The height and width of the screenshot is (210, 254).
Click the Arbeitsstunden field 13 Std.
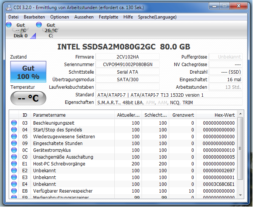point(226,87)
